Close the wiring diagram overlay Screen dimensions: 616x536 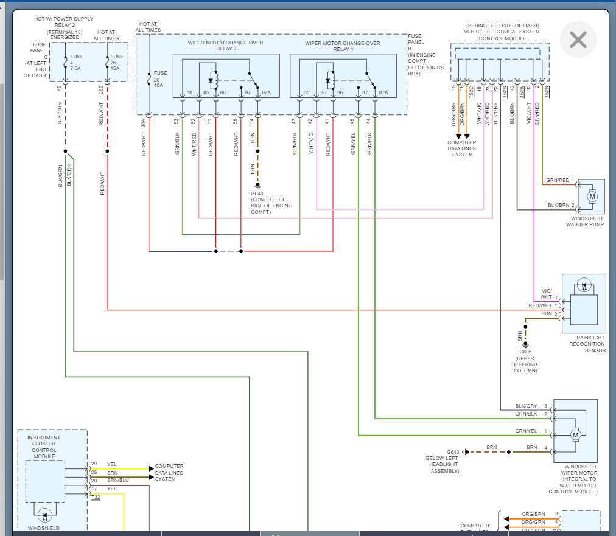578,40
